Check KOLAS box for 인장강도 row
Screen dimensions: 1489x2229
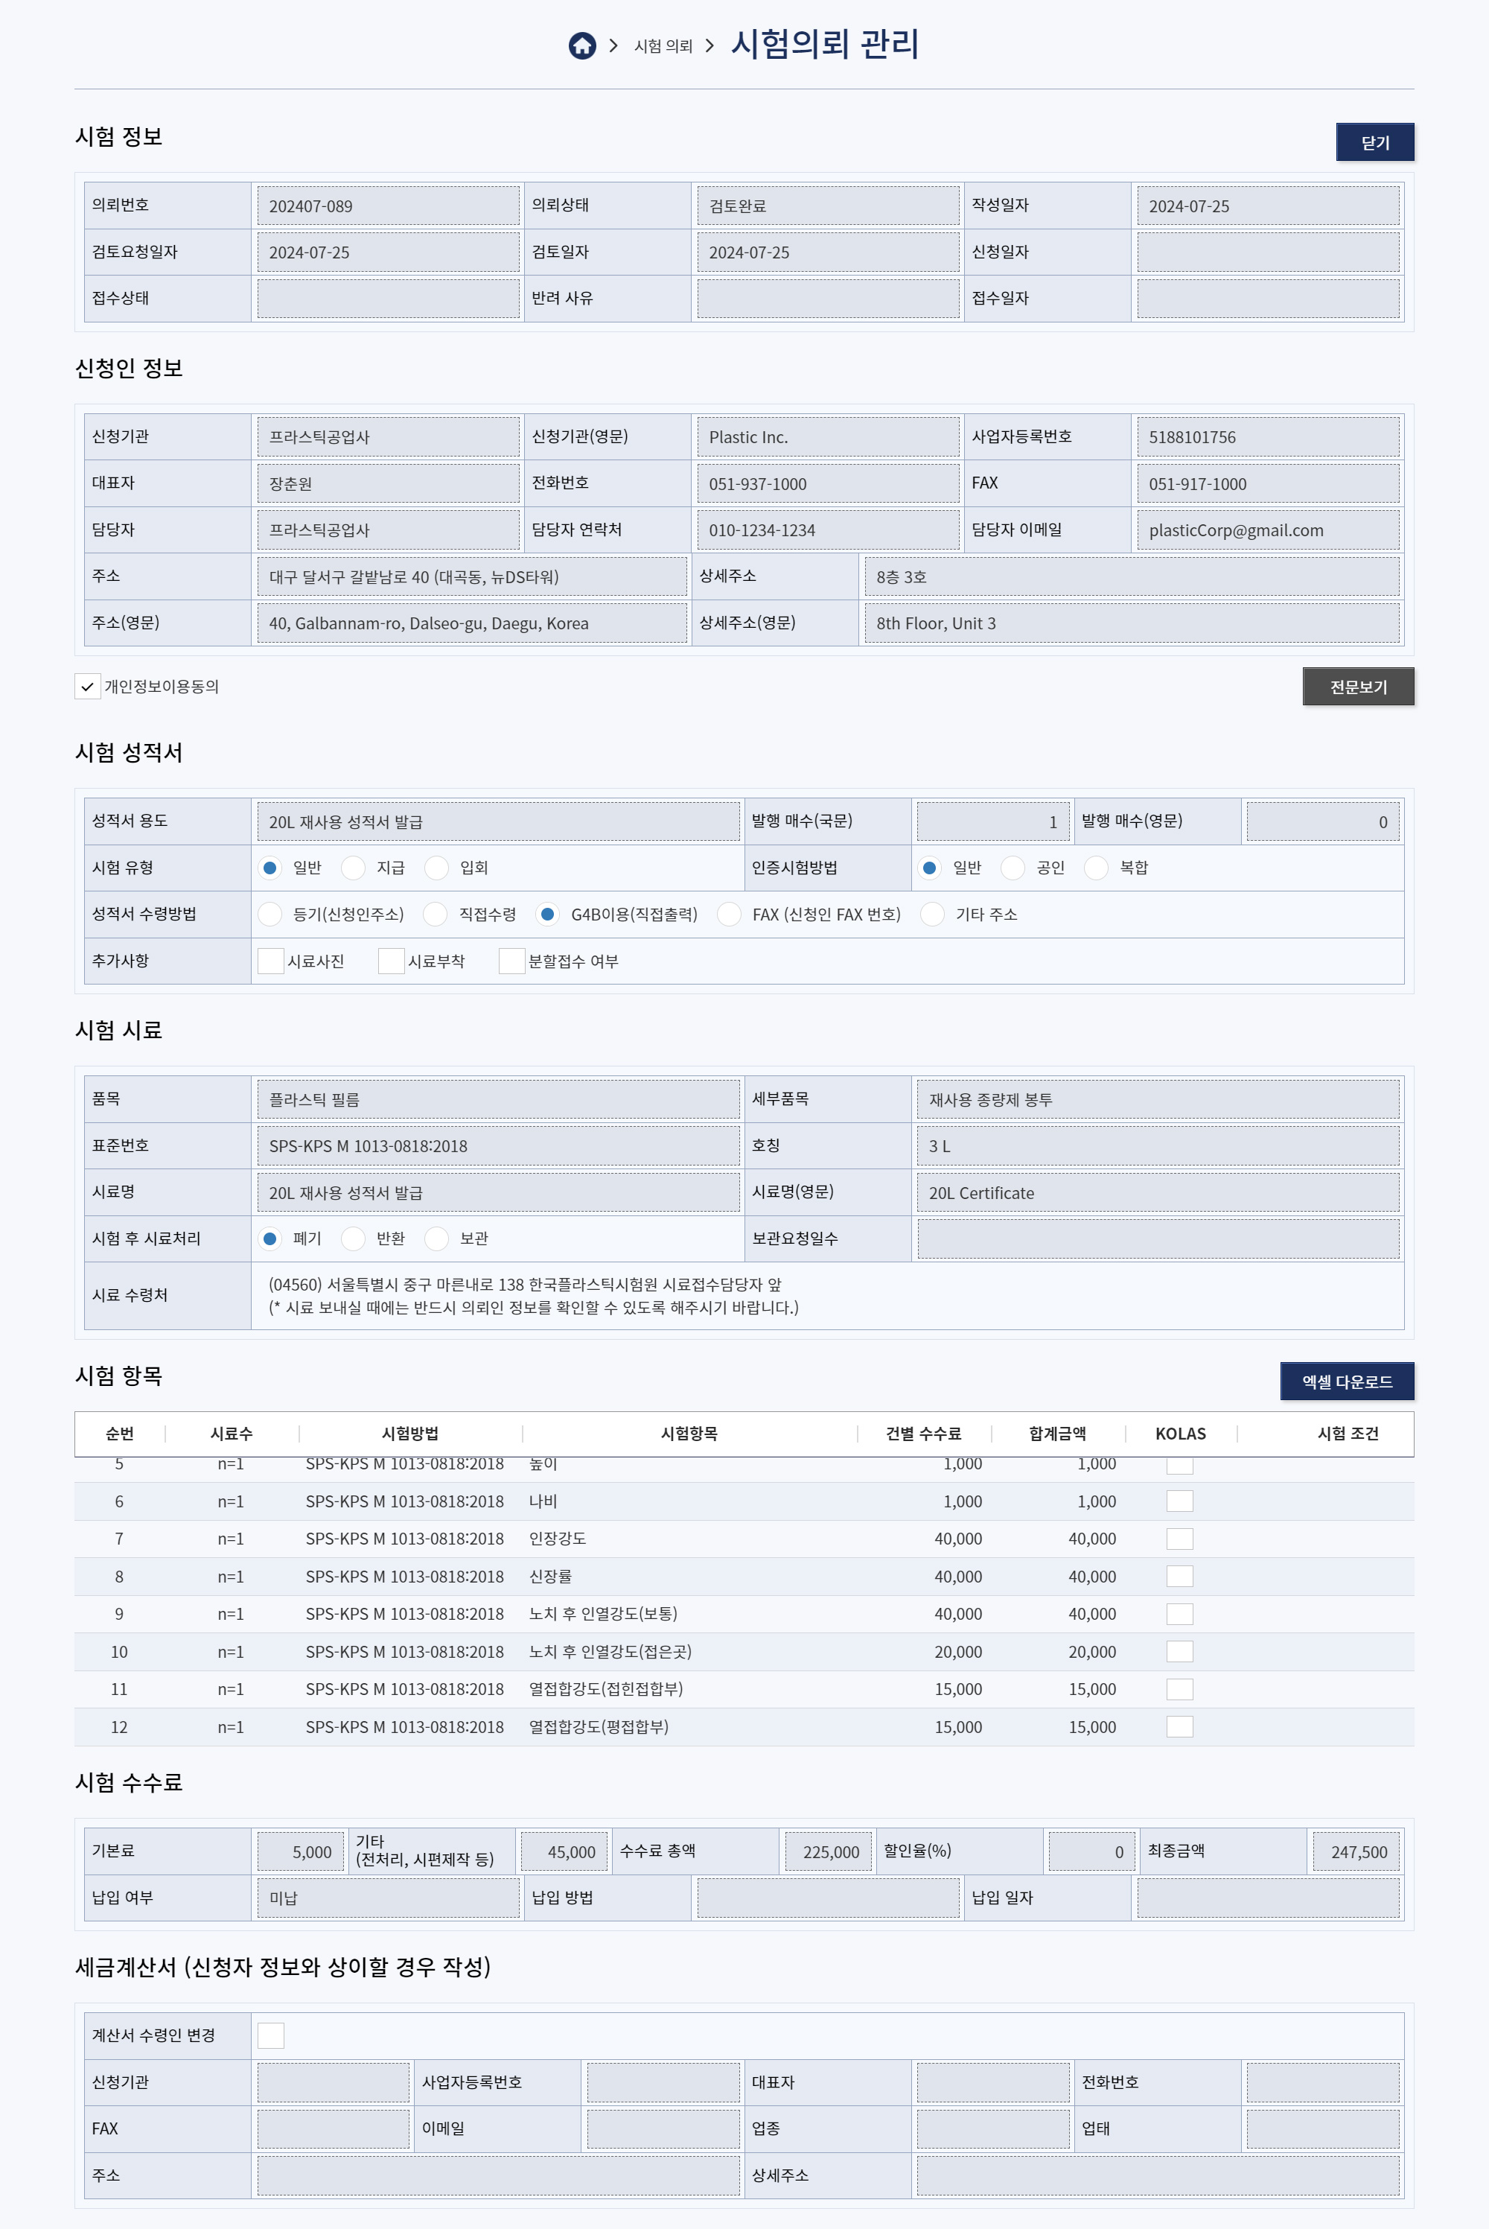tap(1179, 1539)
